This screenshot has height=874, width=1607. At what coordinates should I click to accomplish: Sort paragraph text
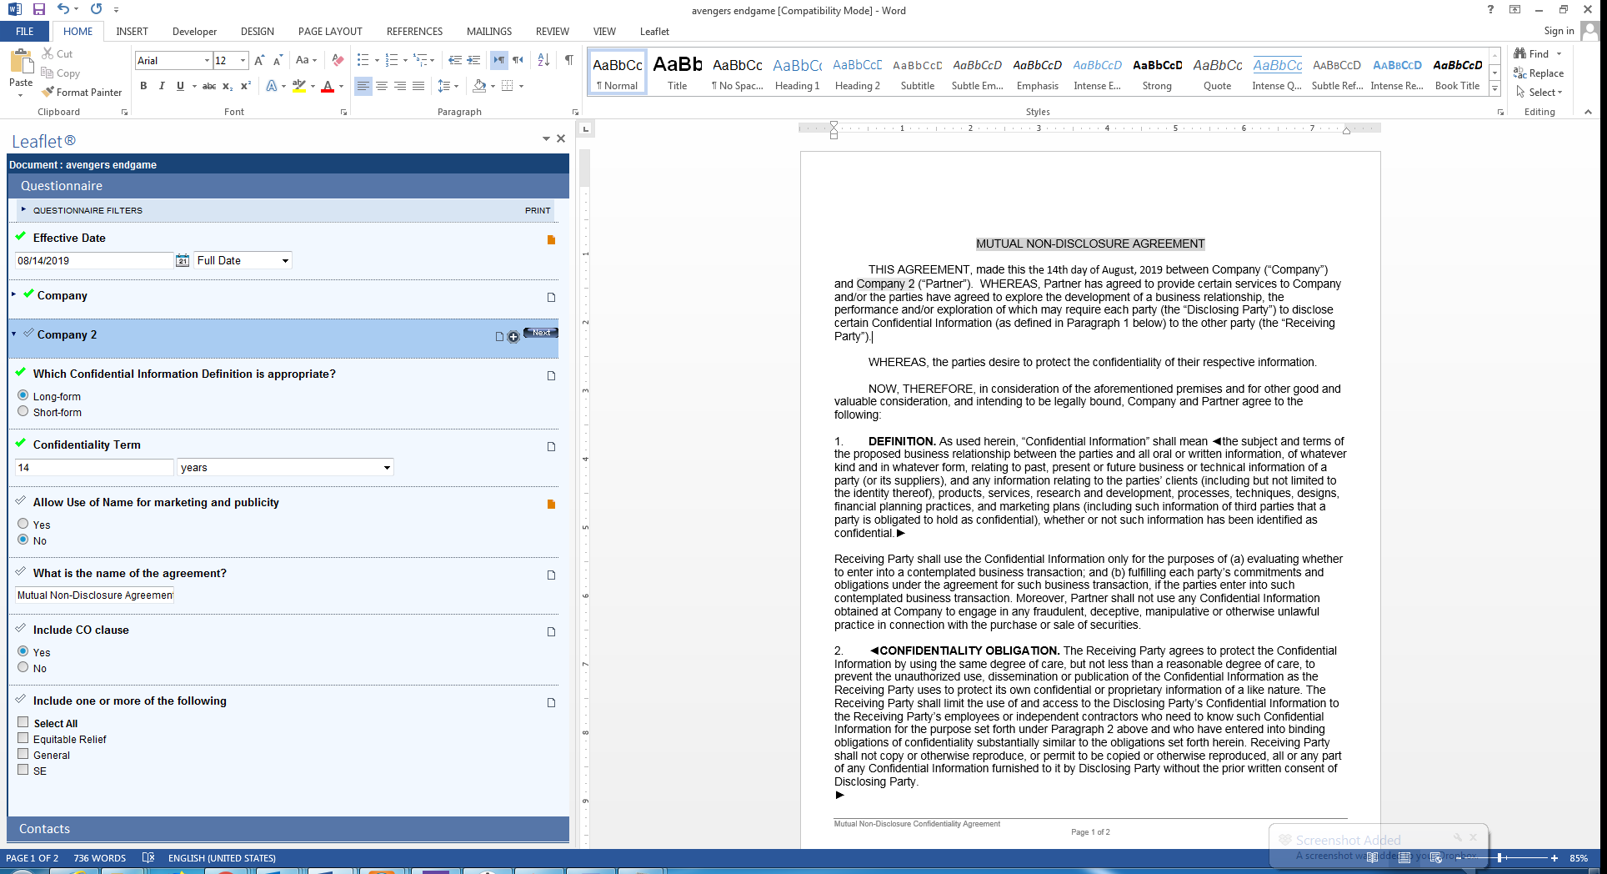coord(543,60)
